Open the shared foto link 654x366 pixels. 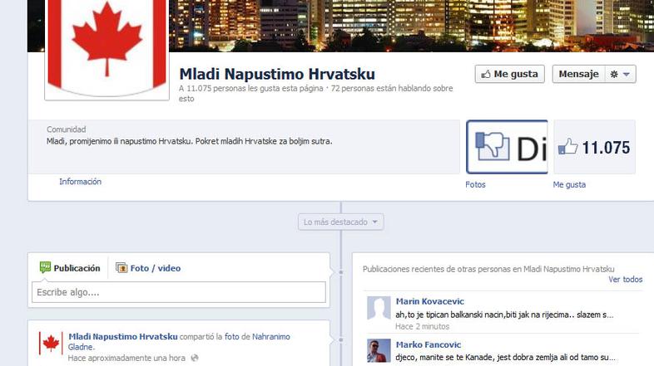231,336
